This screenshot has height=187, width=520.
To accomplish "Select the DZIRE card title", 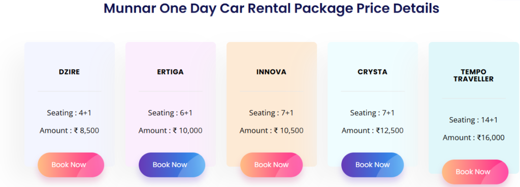I will pyautogui.click(x=69, y=72).
